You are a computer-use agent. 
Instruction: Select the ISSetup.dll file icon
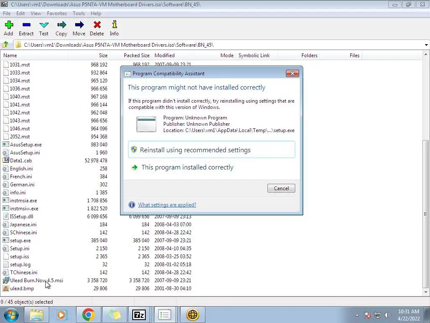pyautogui.click(x=6, y=216)
